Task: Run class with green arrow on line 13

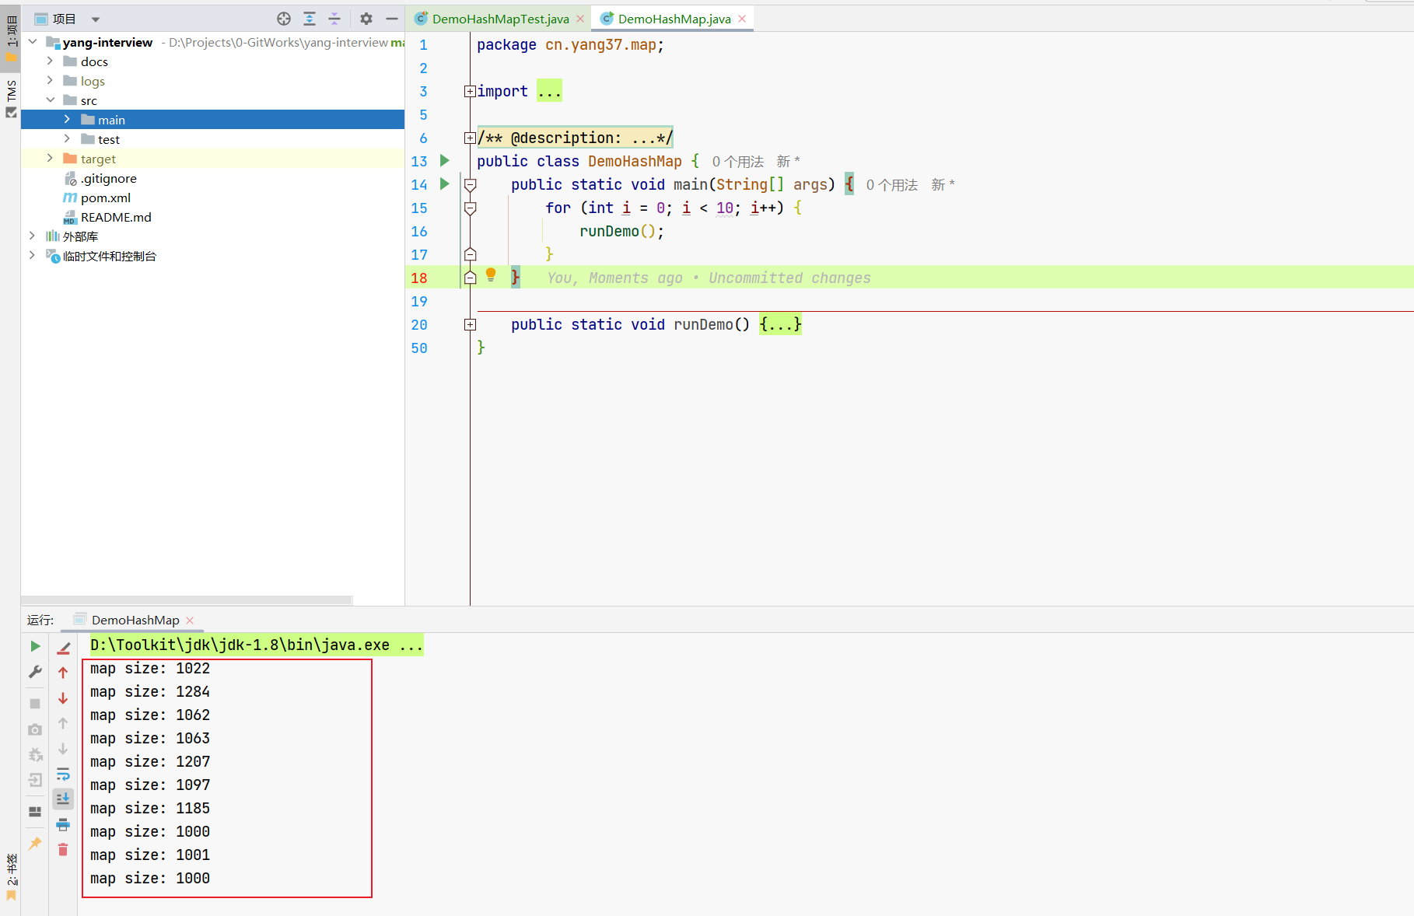Action: 445,161
